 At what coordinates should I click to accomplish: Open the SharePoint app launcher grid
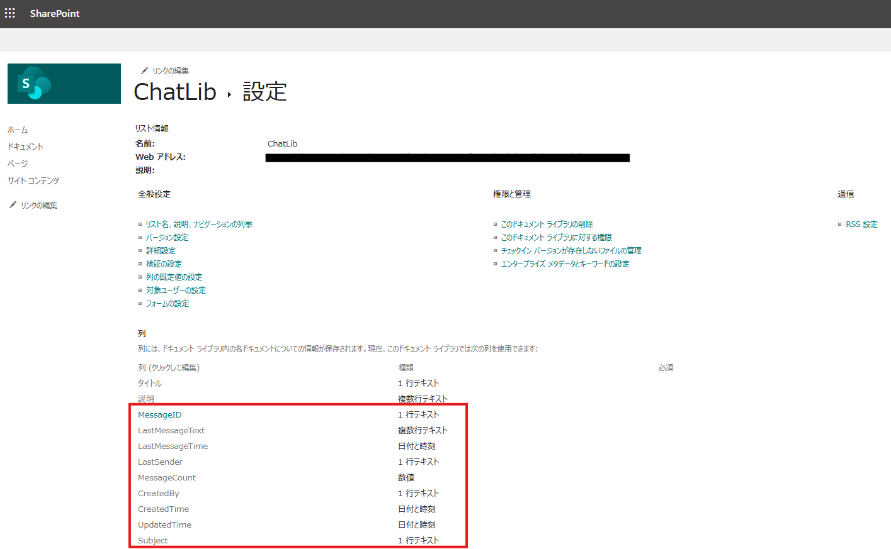[10, 13]
